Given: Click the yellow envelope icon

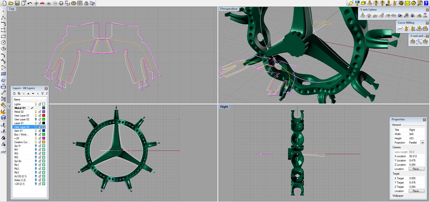Looking at the screenshot, I should point(407,3).
